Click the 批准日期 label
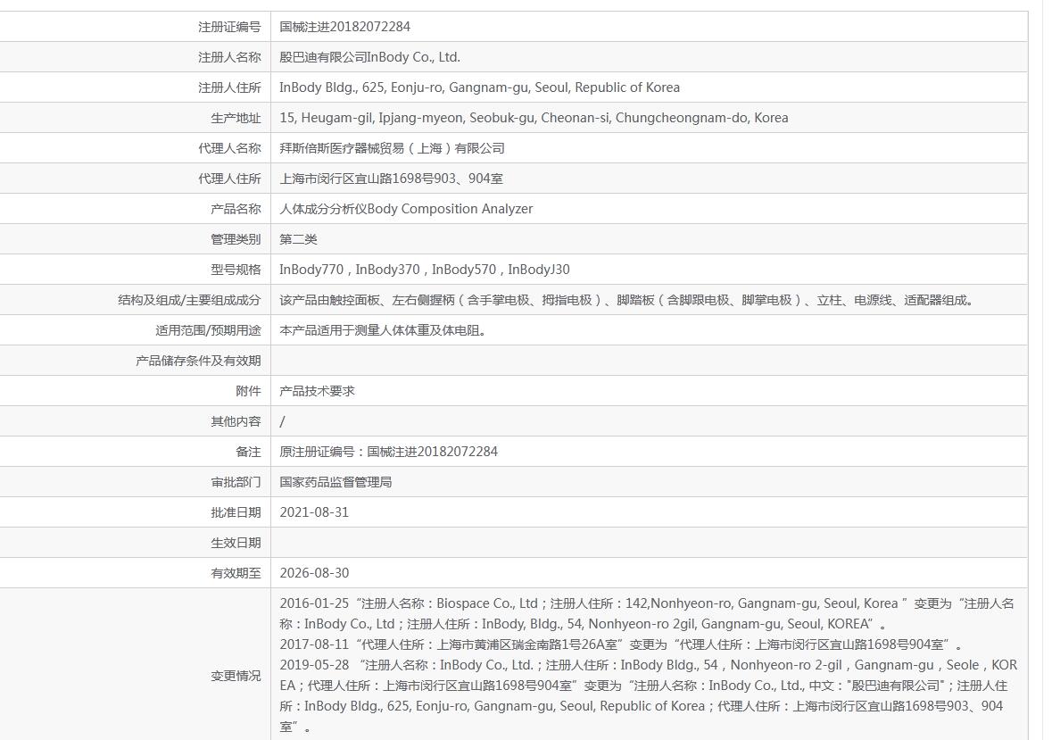Image resolution: width=1052 pixels, height=740 pixels. click(236, 512)
